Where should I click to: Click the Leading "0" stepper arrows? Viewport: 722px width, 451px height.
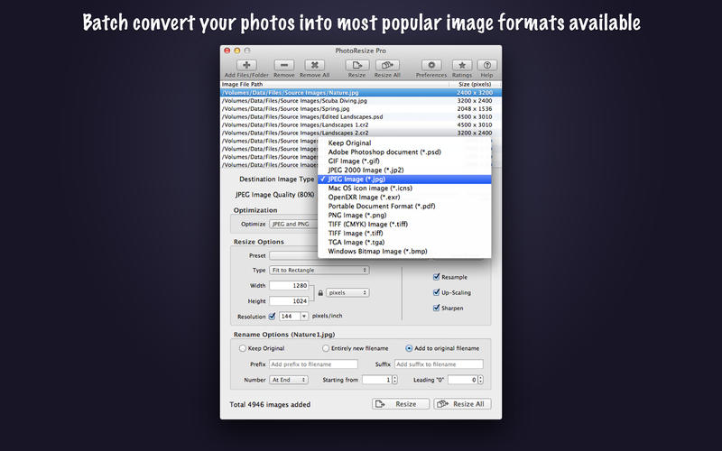481,380
